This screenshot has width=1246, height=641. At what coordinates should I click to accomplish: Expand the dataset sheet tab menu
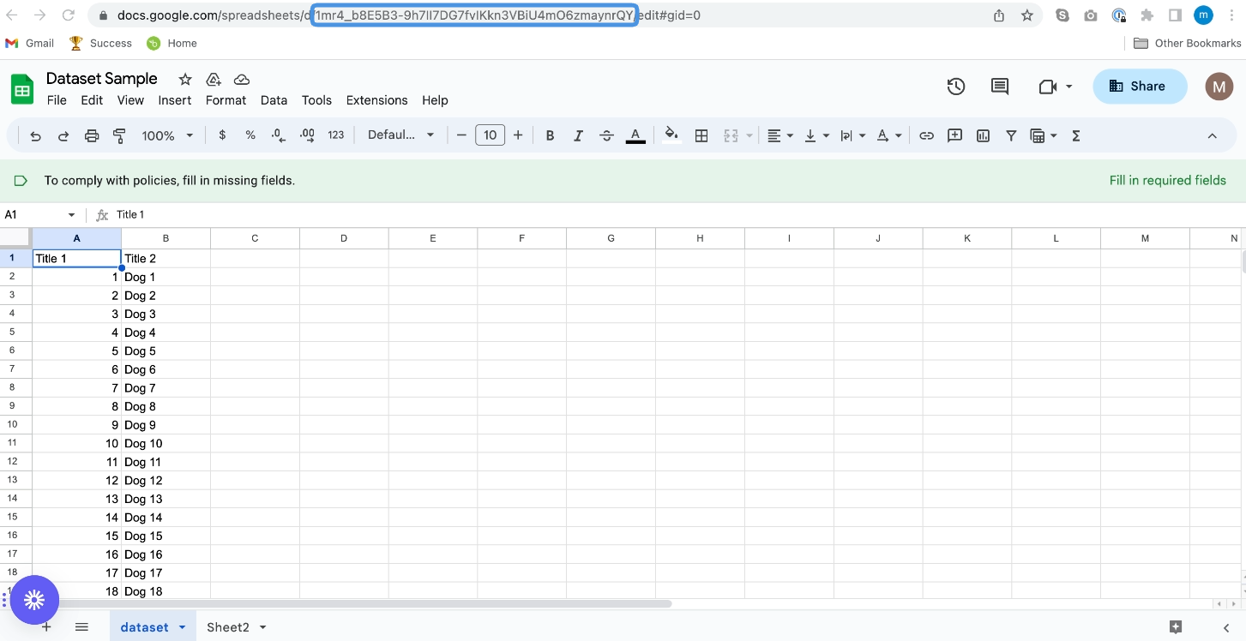click(x=181, y=626)
